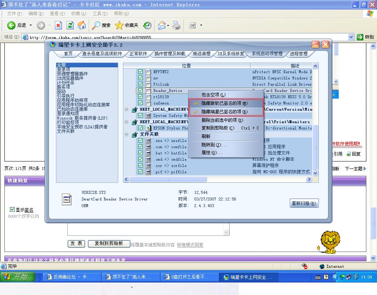Uncheck the .bat => batfile checkbox
This screenshot has width=377, height=295.
coord(140,153)
